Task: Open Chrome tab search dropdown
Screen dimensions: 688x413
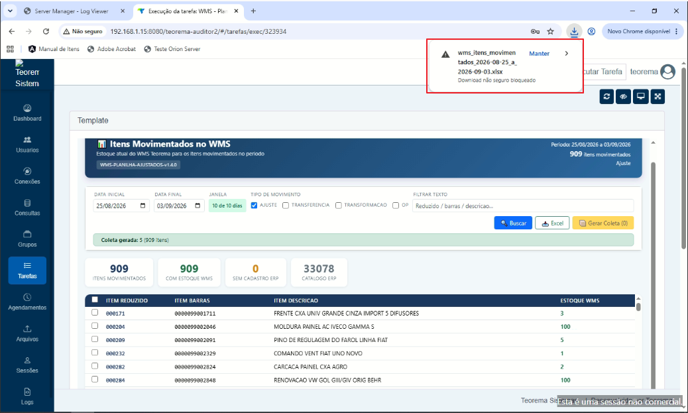Action: click(x=10, y=11)
